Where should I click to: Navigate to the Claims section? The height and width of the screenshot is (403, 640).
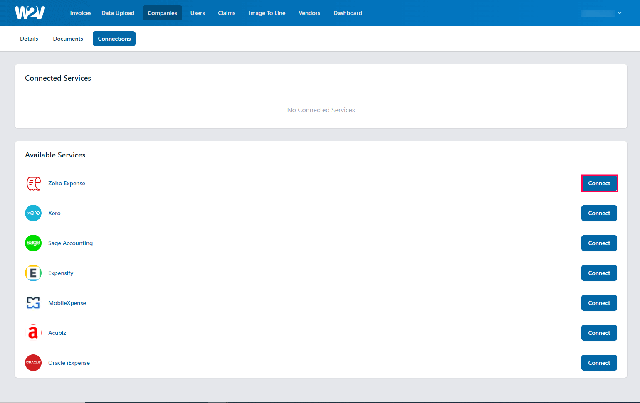[227, 13]
